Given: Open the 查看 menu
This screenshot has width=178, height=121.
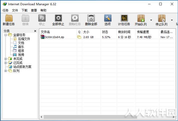Looking at the screenshot, I should [34, 10].
